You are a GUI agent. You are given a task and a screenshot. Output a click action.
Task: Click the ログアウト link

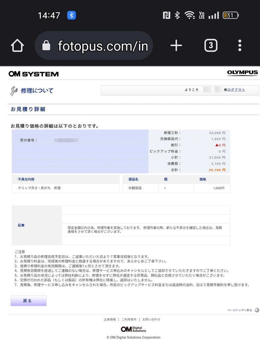[x=236, y=89]
